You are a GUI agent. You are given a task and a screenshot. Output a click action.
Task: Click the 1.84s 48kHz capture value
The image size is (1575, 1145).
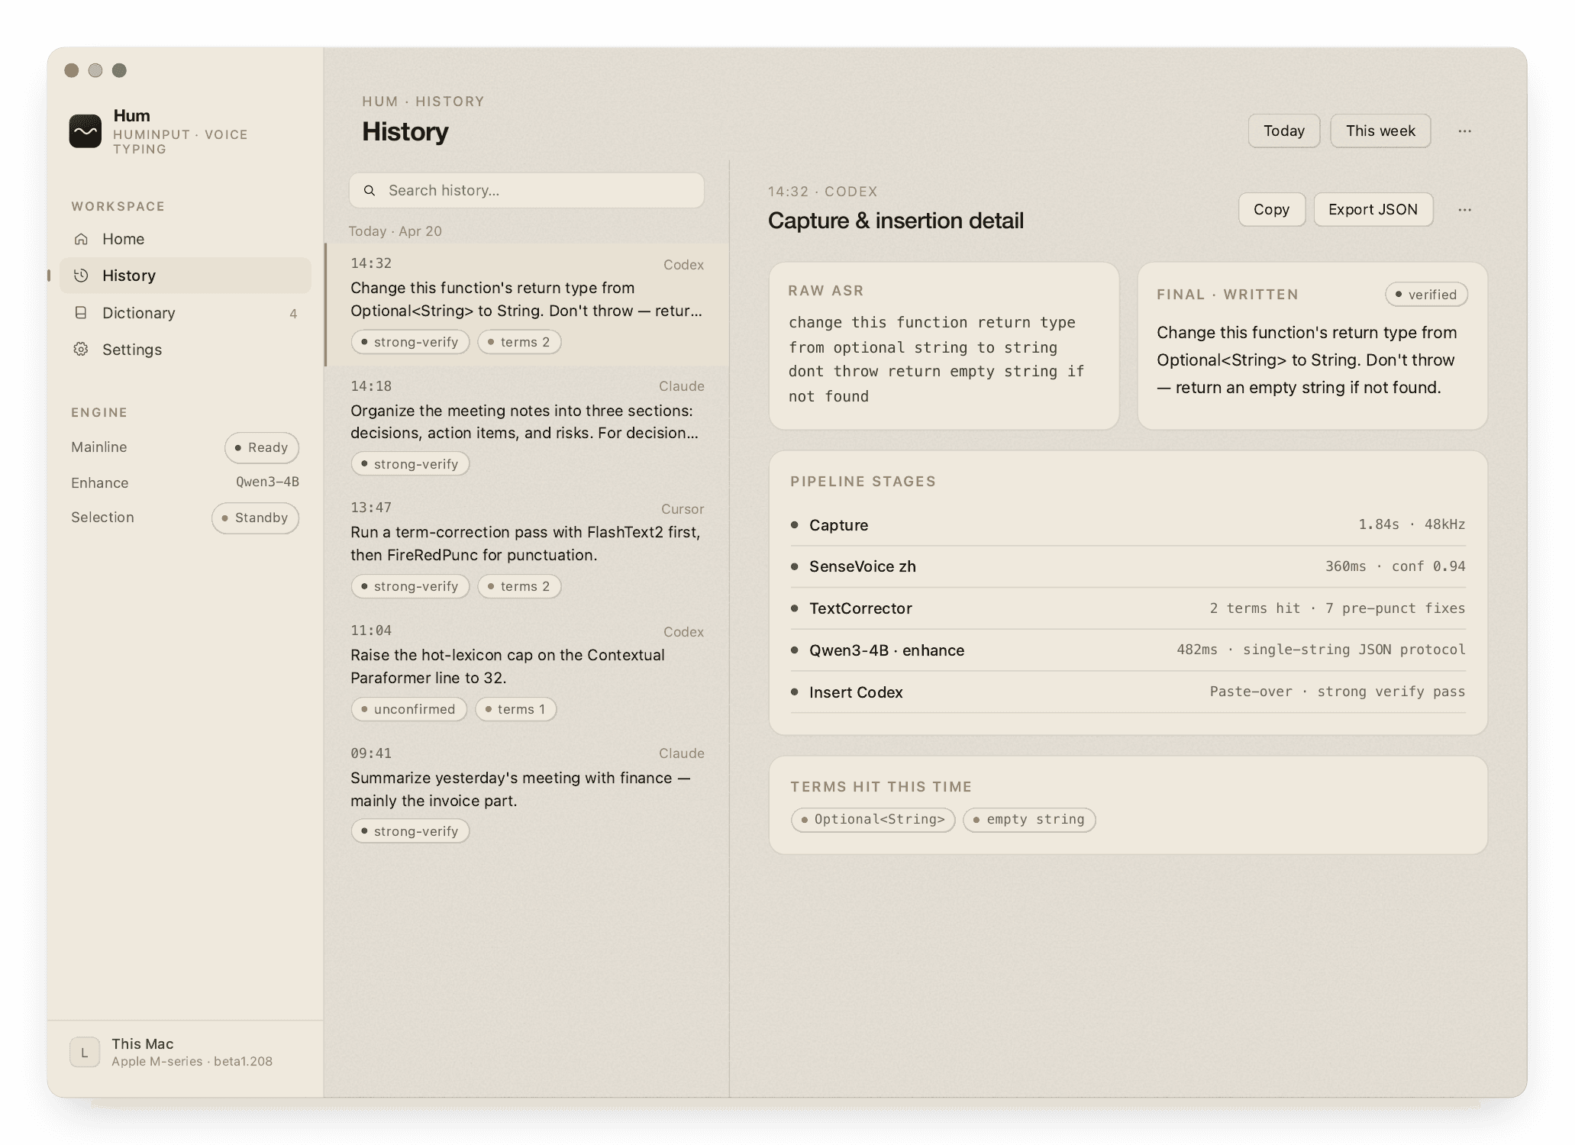[1412, 524]
